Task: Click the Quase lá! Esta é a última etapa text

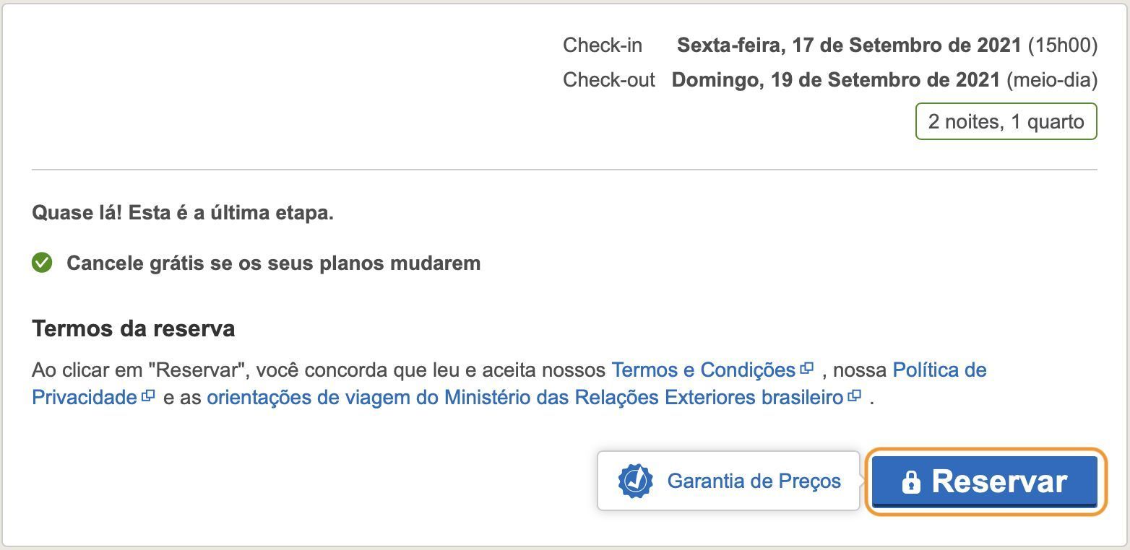Action: pos(183,213)
